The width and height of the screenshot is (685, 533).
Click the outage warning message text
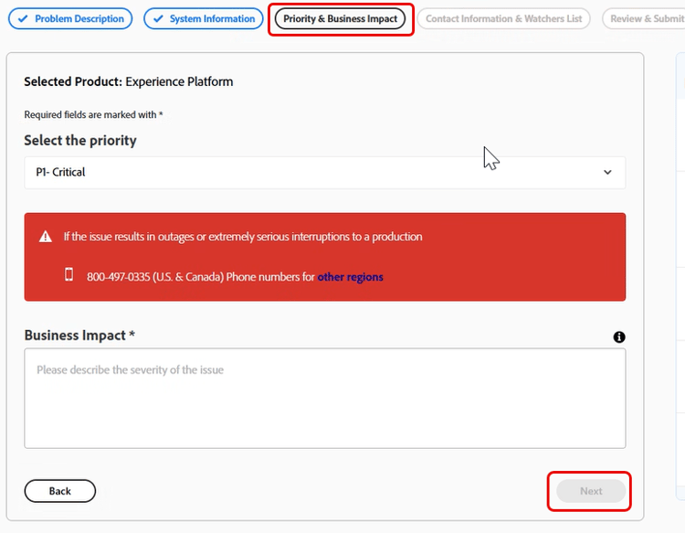pos(243,237)
